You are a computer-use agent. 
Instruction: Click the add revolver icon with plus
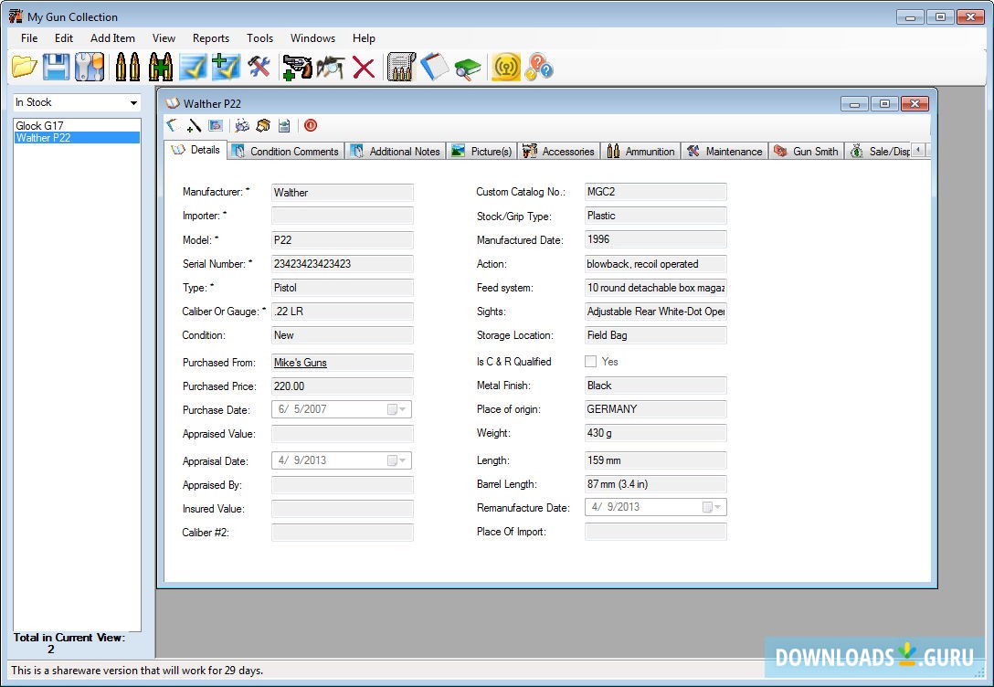click(297, 67)
